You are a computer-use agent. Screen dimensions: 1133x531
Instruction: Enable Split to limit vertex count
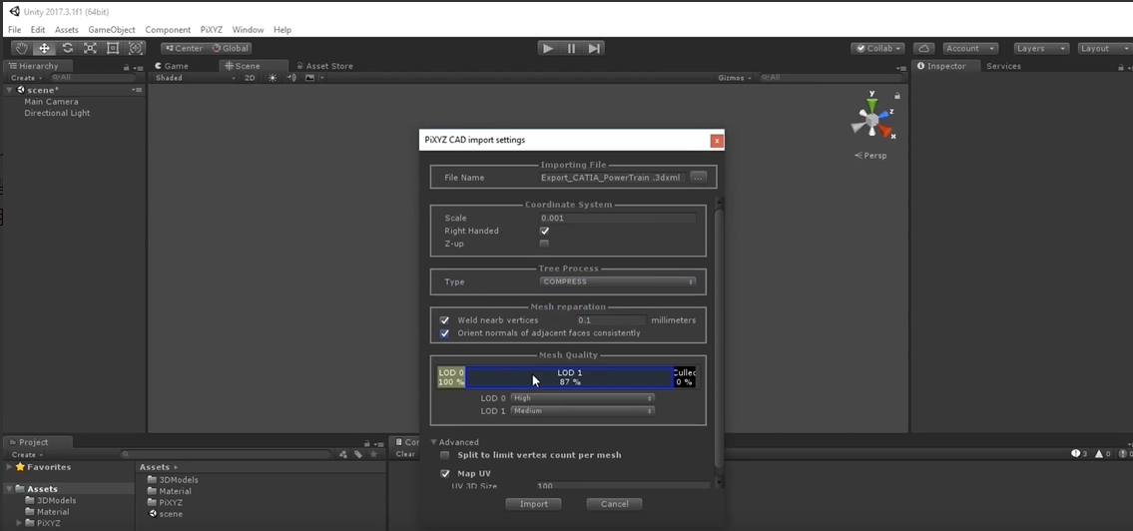pos(444,455)
